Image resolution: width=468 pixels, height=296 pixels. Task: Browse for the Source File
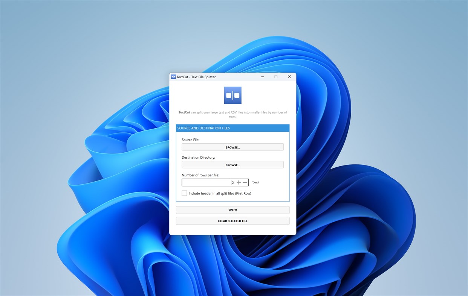pyautogui.click(x=232, y=147)
